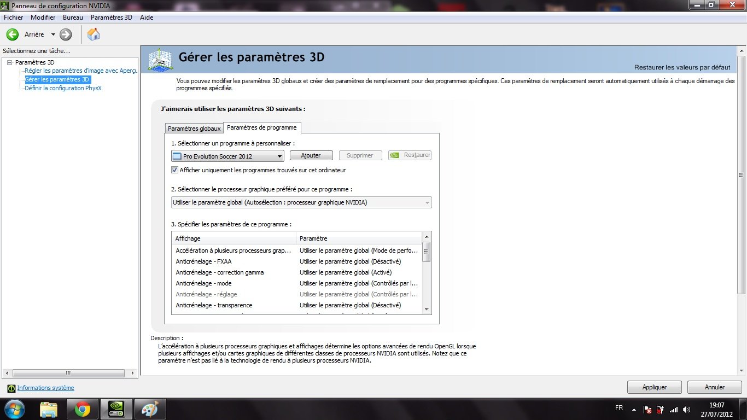The height and width of the screenshot is (420, 747).
Task: Select Définir la configuration PhysX
Action: click(63, 88)
